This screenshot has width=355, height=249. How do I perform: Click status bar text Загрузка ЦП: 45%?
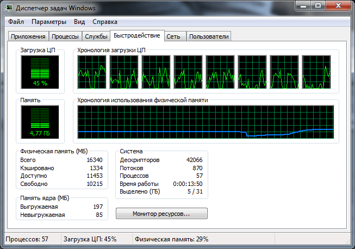tap(90, 239)
